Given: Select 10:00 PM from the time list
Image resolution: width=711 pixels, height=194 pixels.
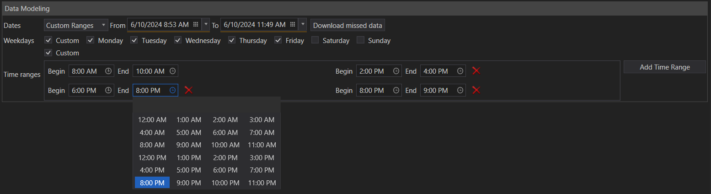Looking at the screenshot, I should [225, 183].
